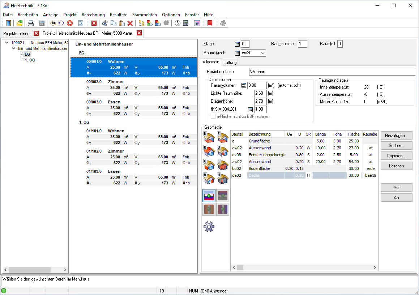Click red roof house icon R
419x295 pixels.
209,151
